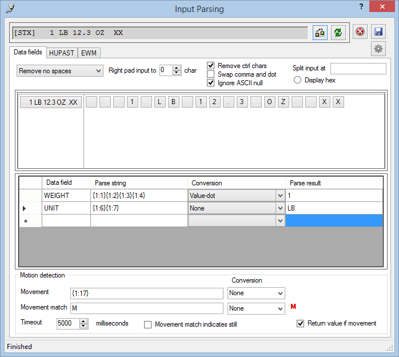
Task: Click the Right pad input number field
Action: tap(166, 70)
